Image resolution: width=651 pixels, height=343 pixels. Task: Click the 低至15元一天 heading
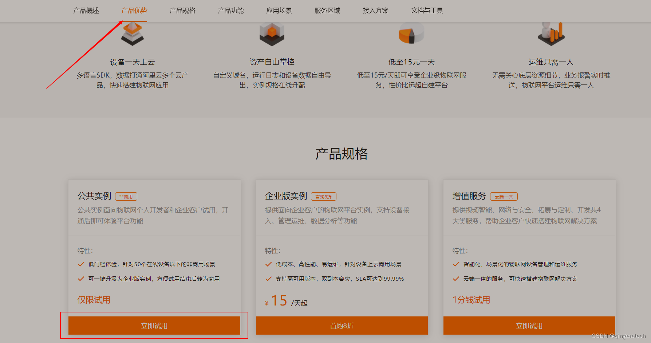[x=411, y=62]
